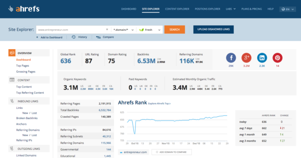Open the Help menu item
Screen dimensions: 301x158
[270, 9]
